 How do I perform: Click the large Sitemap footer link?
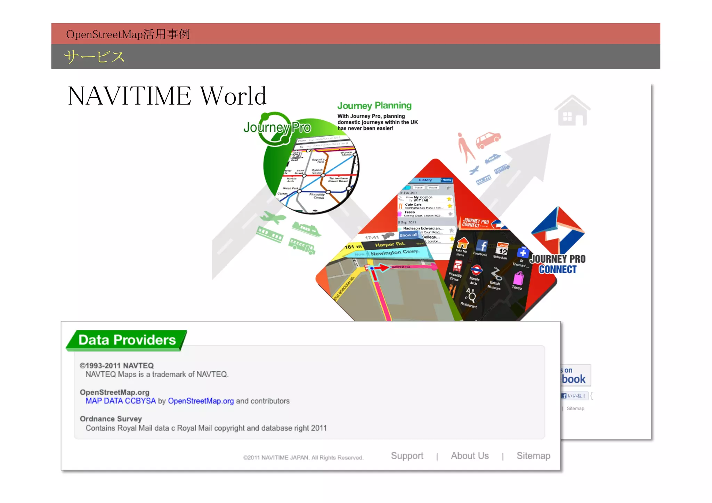click(x=533, y=456)
